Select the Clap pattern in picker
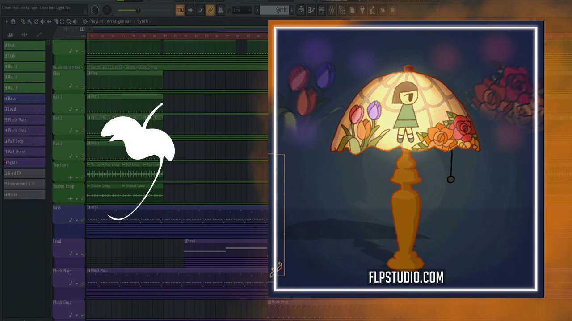Image resolution: width=572 pixels, height=321 pixels. (x=25, y=56)
